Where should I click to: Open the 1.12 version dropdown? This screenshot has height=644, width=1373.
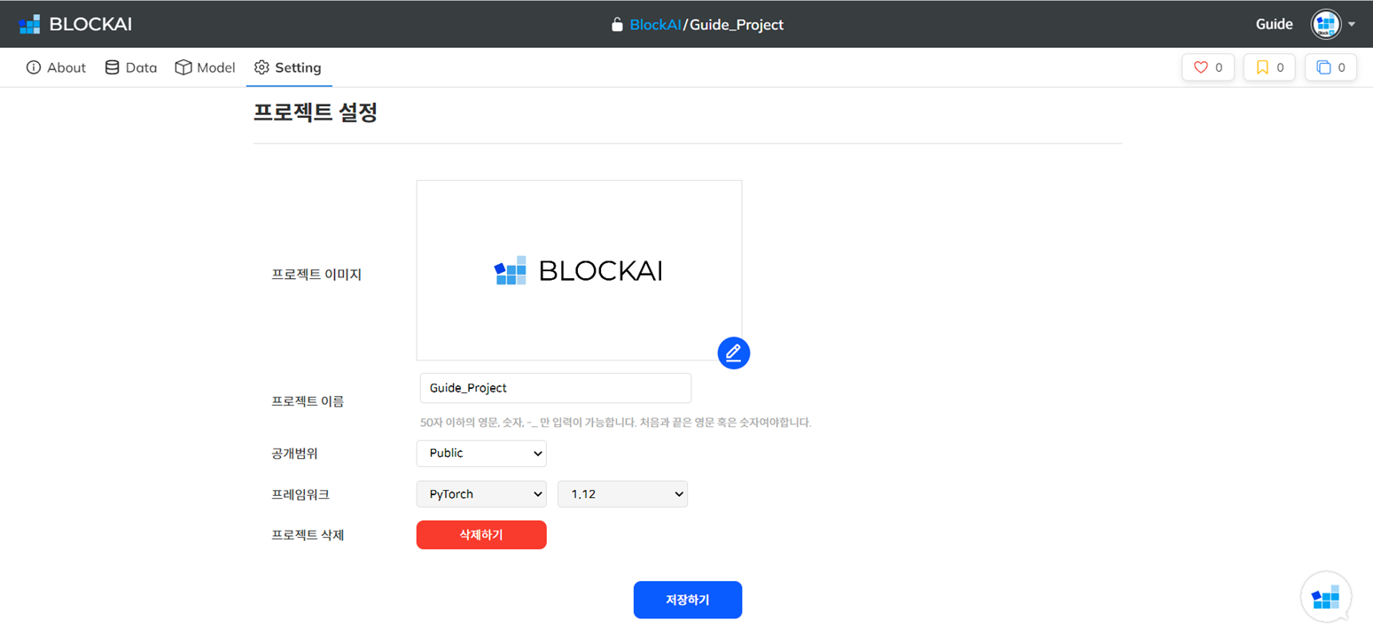(622, 494)
